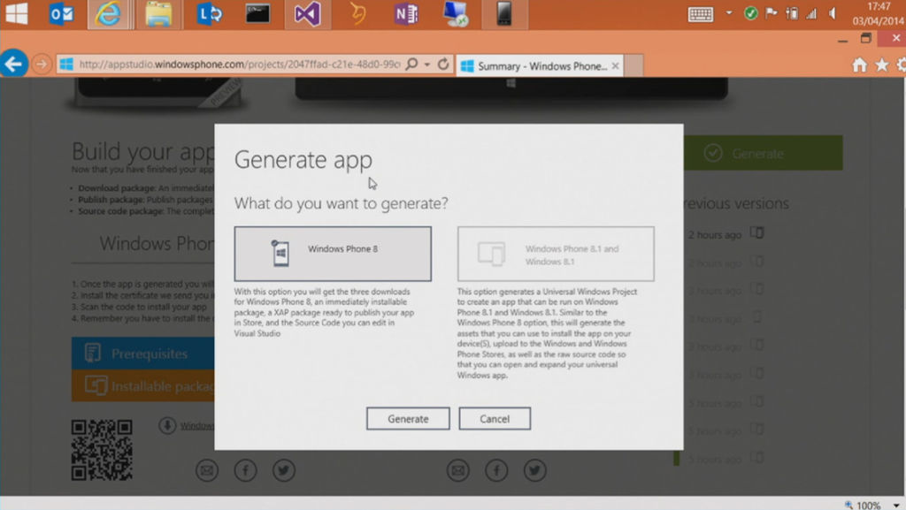Share on Twitter icon on left
906x510 pixels.
pyautogui.click(x=284, y=470)
